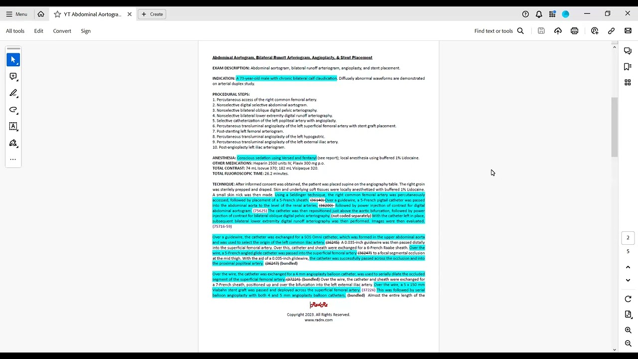Click the RadRx logo in footer
The image size is (638, 359).
[x=319, y=305]
